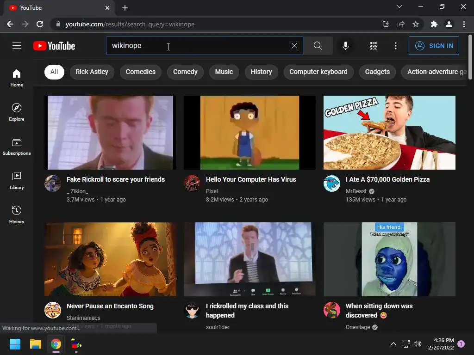Image resolution: width=474 pixels, height=355 pixels.
Task: Open the Chrome profile icon
Action: click(449, 24)
